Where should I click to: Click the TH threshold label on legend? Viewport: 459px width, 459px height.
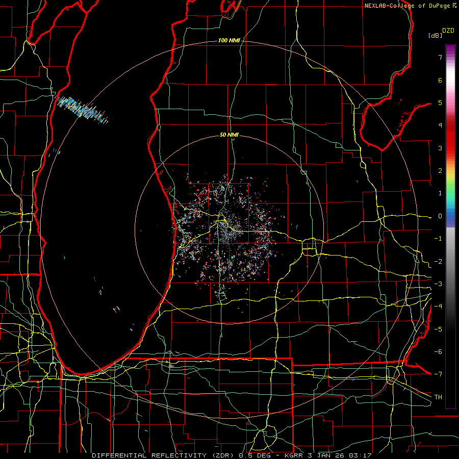tap(438, 397)
